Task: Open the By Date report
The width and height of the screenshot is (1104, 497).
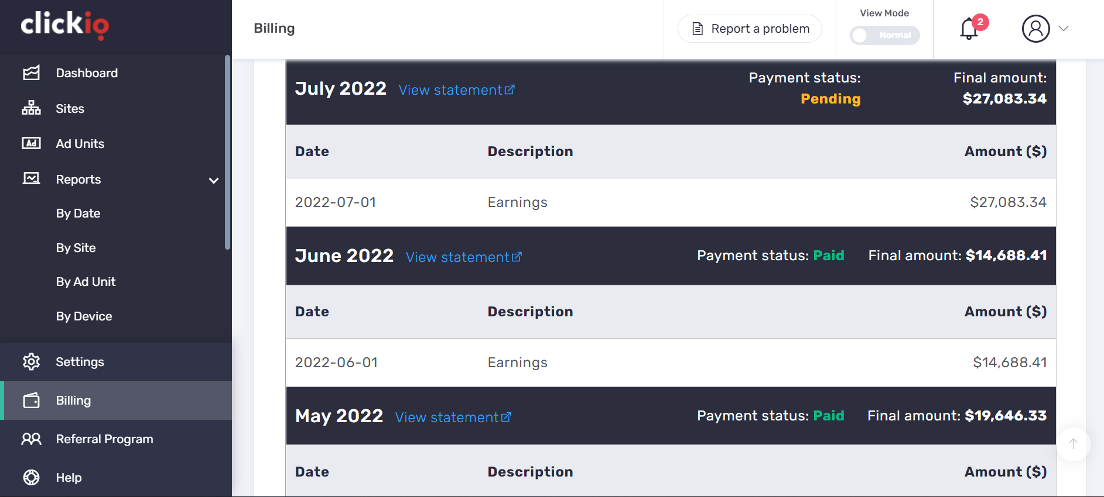Action: click(78, 213)
